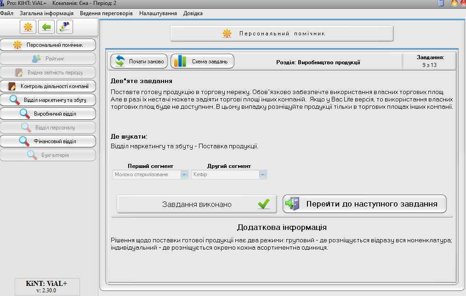Click the Поставка продукції location text
Screen dimensions: 466x296
pos(228,146)
